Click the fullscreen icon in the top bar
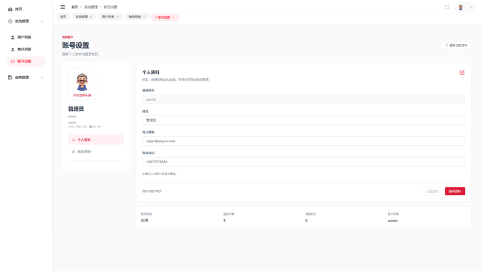 [x=447, y=7]
